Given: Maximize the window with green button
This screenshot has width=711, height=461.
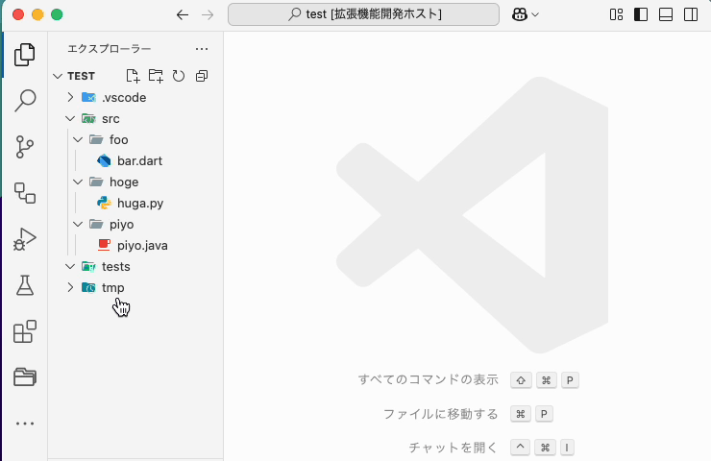Looking at the screenshot, I should pos(57,14).
